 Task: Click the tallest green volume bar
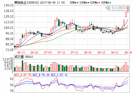[22, 66]
